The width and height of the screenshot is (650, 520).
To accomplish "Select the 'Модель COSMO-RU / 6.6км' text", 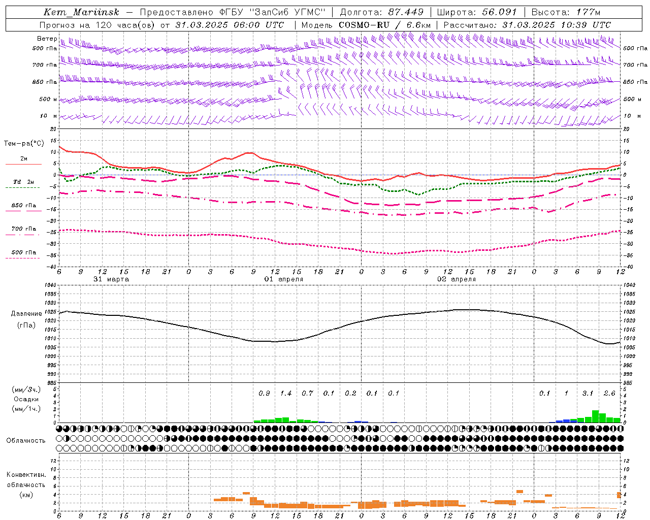I will (366, 25).
